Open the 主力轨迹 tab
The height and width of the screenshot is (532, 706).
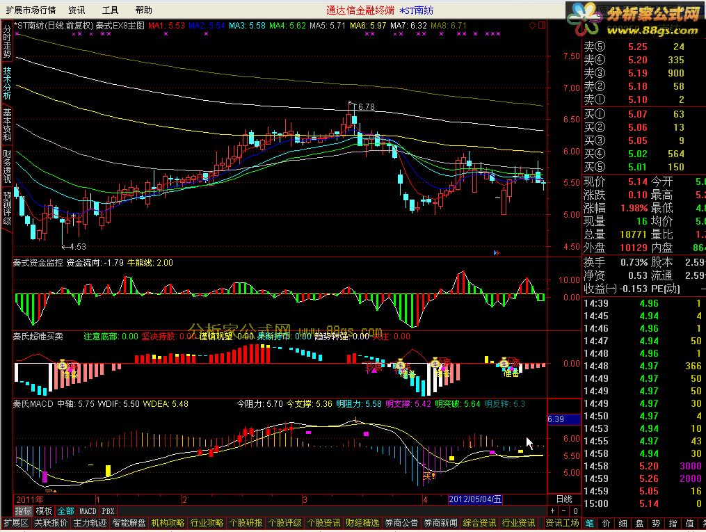pos(90,522)
